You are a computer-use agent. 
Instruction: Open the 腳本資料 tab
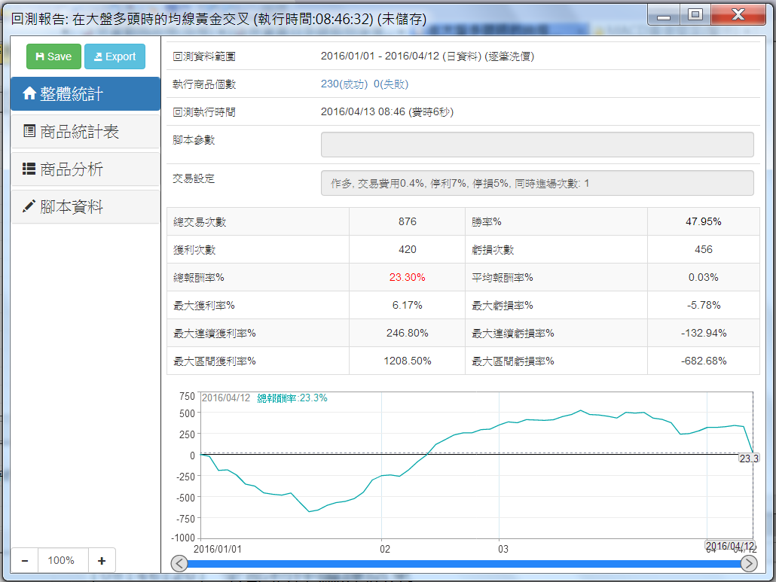(x=85, y=207)
